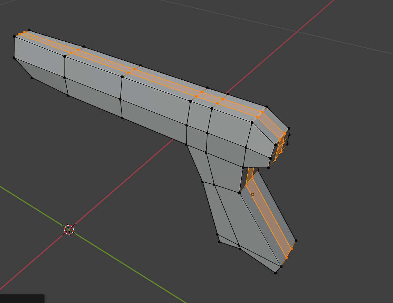Click the origin dot on the pistol grip
This screenshot has height=303, width=393.
[x=252, y=194]
